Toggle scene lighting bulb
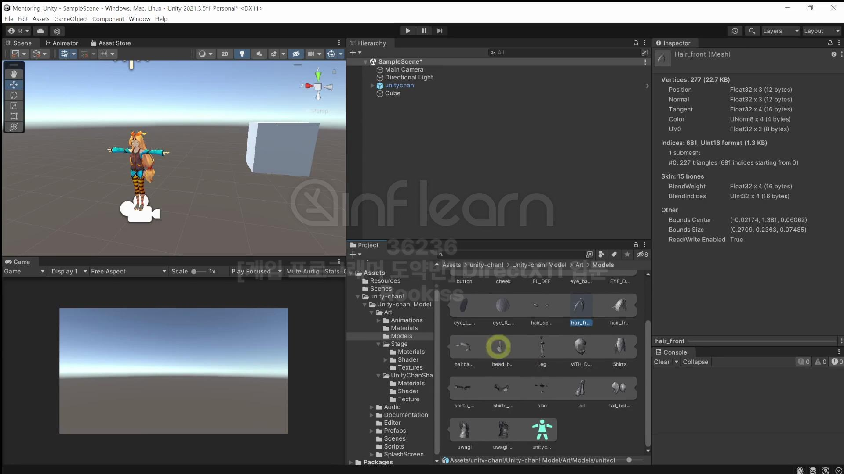Viewport: 844px width, 474px height. tap(242, 54)
